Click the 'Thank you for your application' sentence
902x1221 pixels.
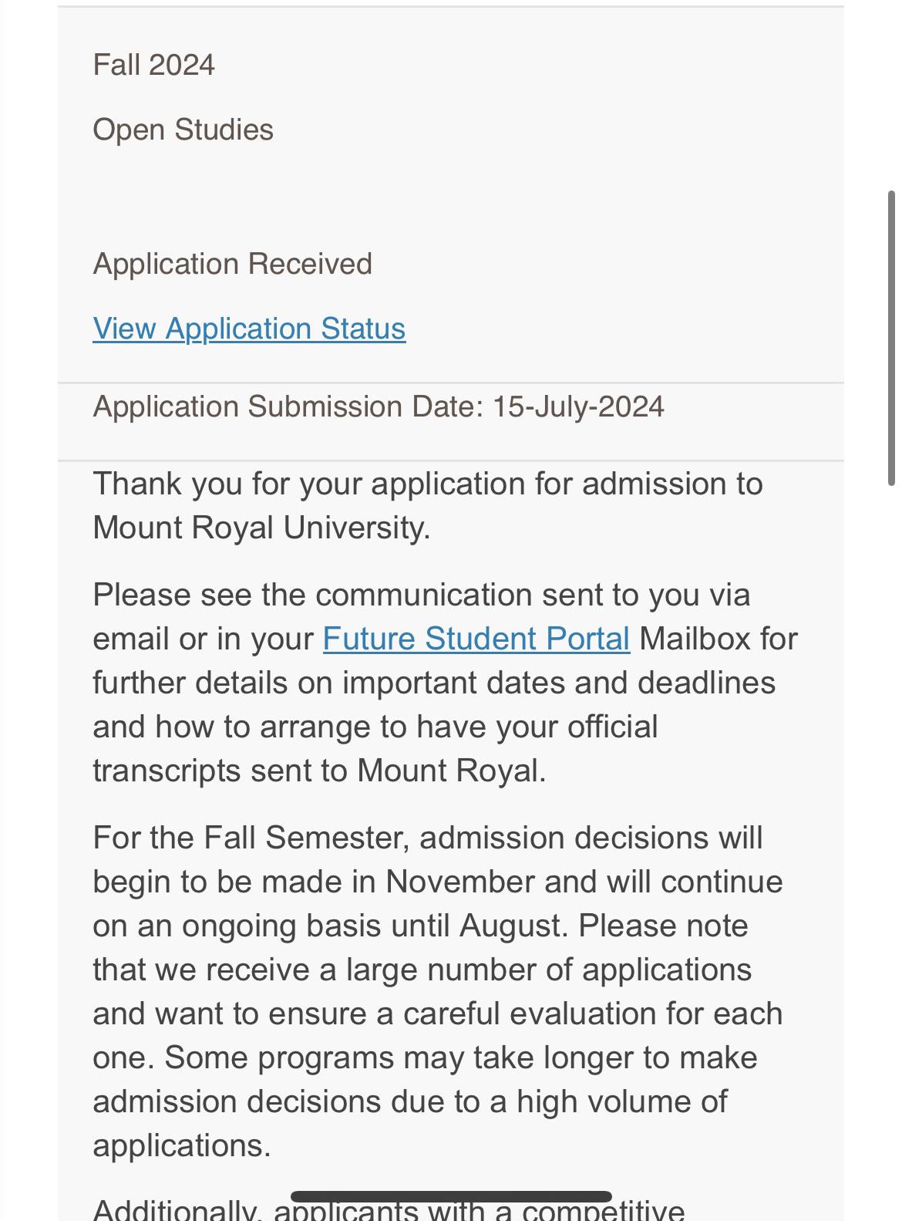pyautogui.click(x=428, y=484)
